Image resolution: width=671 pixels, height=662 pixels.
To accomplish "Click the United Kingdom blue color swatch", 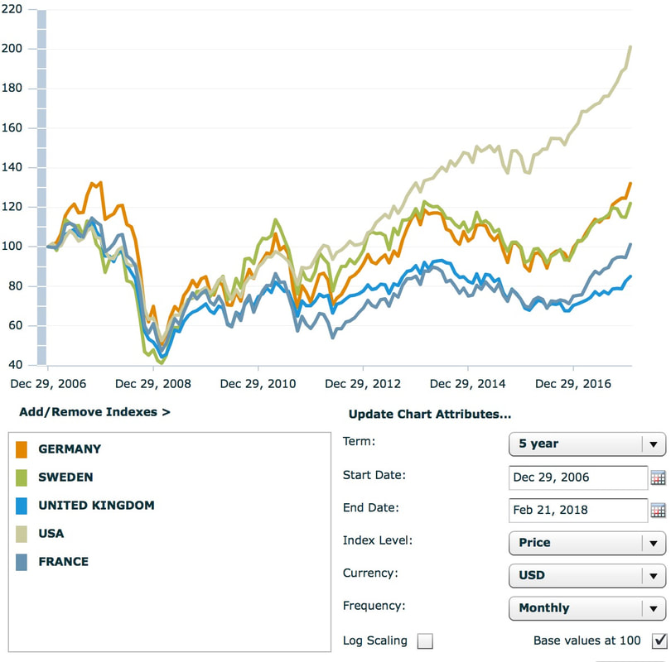I will (22, 506).
